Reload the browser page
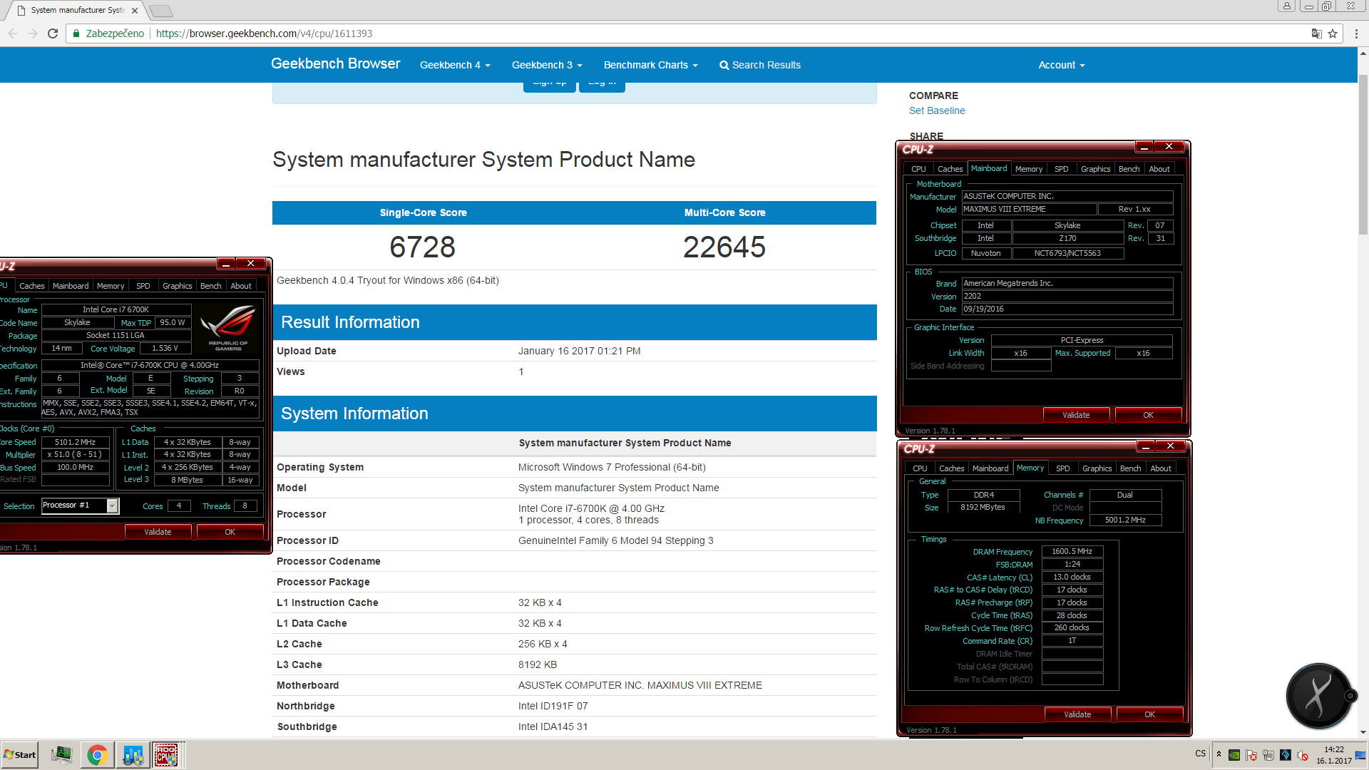This screenshot has height=770, width=1369. click(x=53, y=34)
